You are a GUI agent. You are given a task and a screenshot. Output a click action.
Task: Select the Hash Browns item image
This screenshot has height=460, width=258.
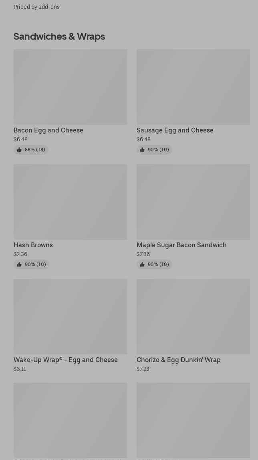click(70, 202)
